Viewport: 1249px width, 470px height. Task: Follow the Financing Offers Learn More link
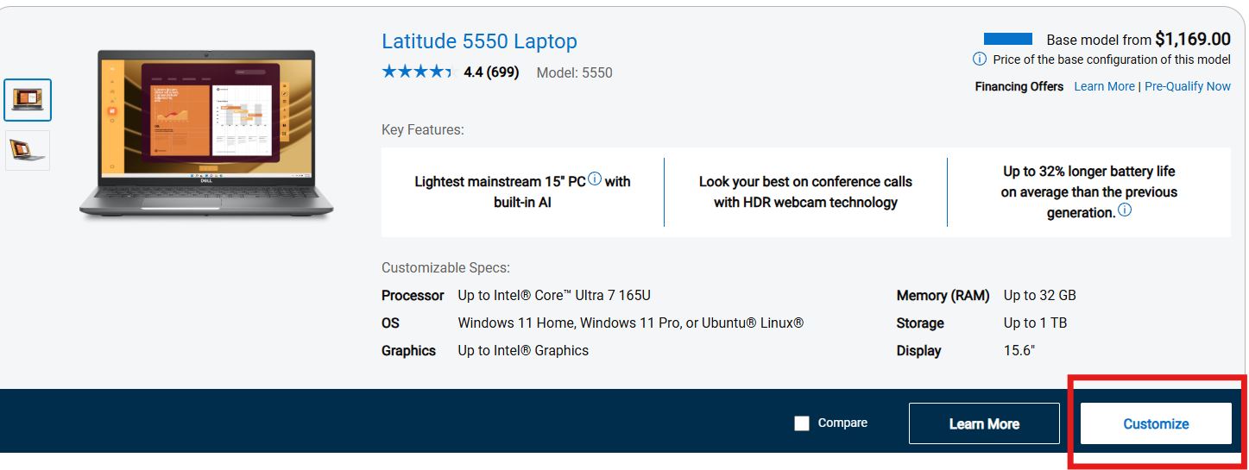(1104, 86)
